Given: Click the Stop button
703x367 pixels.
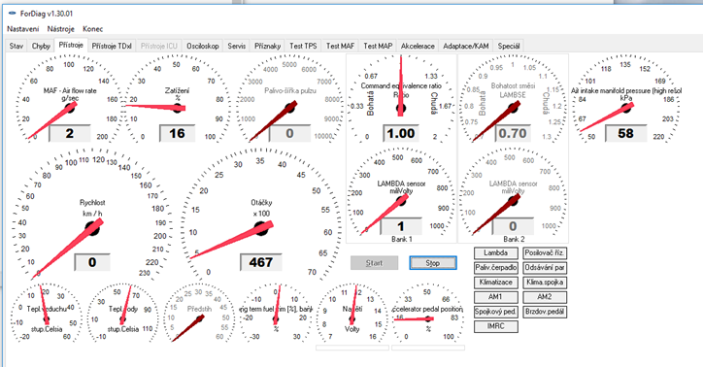Looking at the screenshot, I should [433, 263].
